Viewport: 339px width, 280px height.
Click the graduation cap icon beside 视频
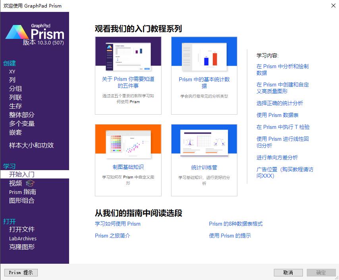click(x=30, y=183)
